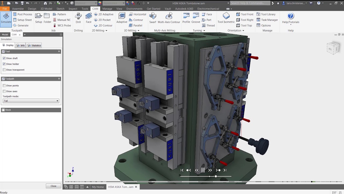Open the File menu

(5, 9)
